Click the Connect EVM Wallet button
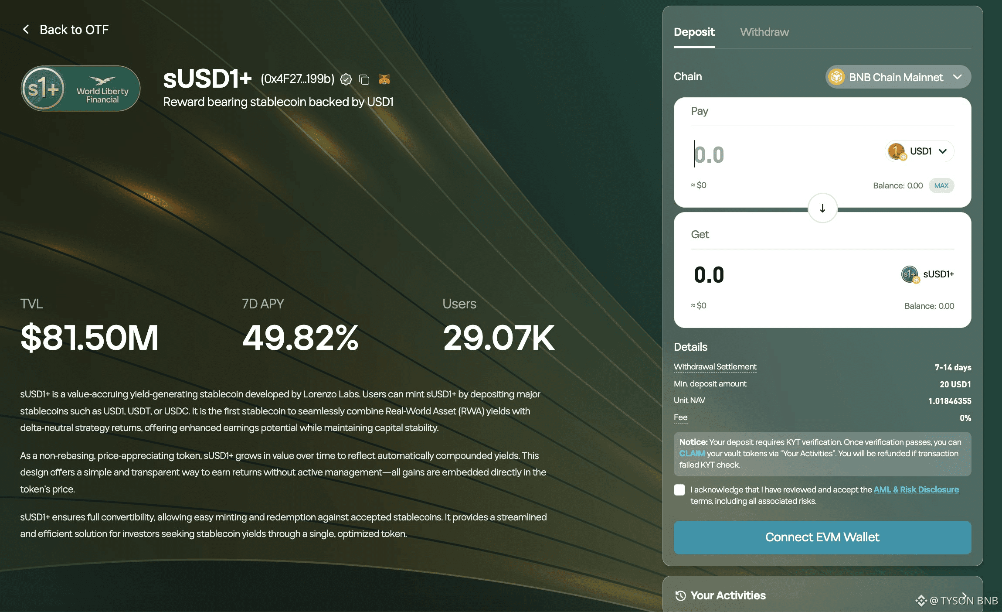1002x612 pixels. [822, 537]
